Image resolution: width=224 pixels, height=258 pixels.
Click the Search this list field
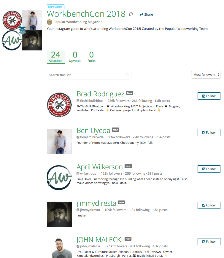coord(89,75)
